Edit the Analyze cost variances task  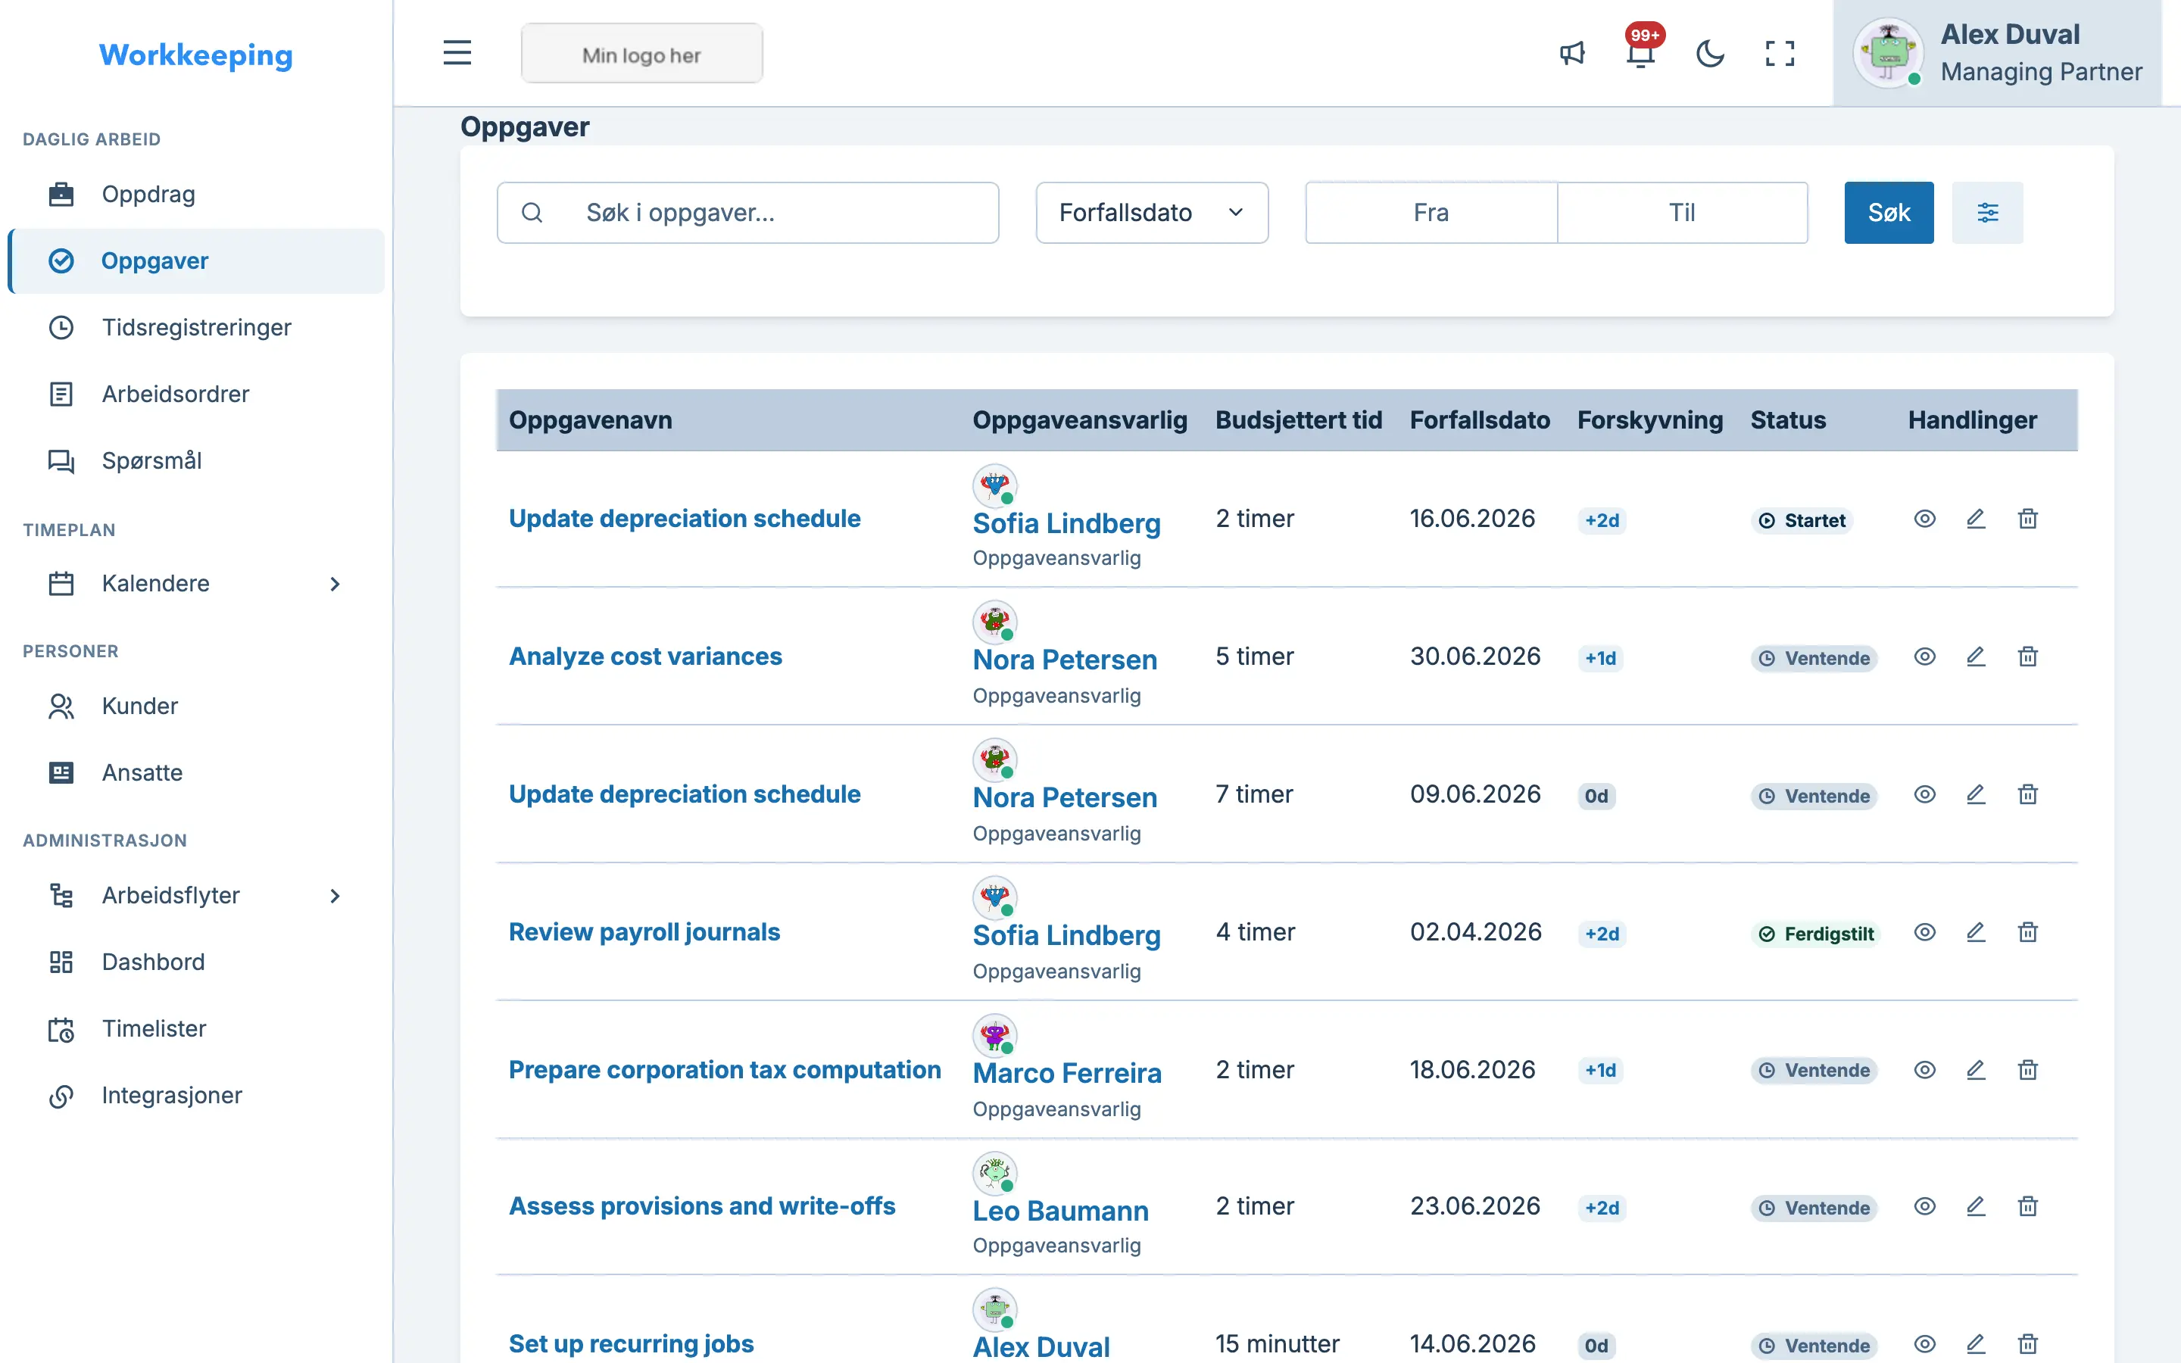[x=1976, y=657]
